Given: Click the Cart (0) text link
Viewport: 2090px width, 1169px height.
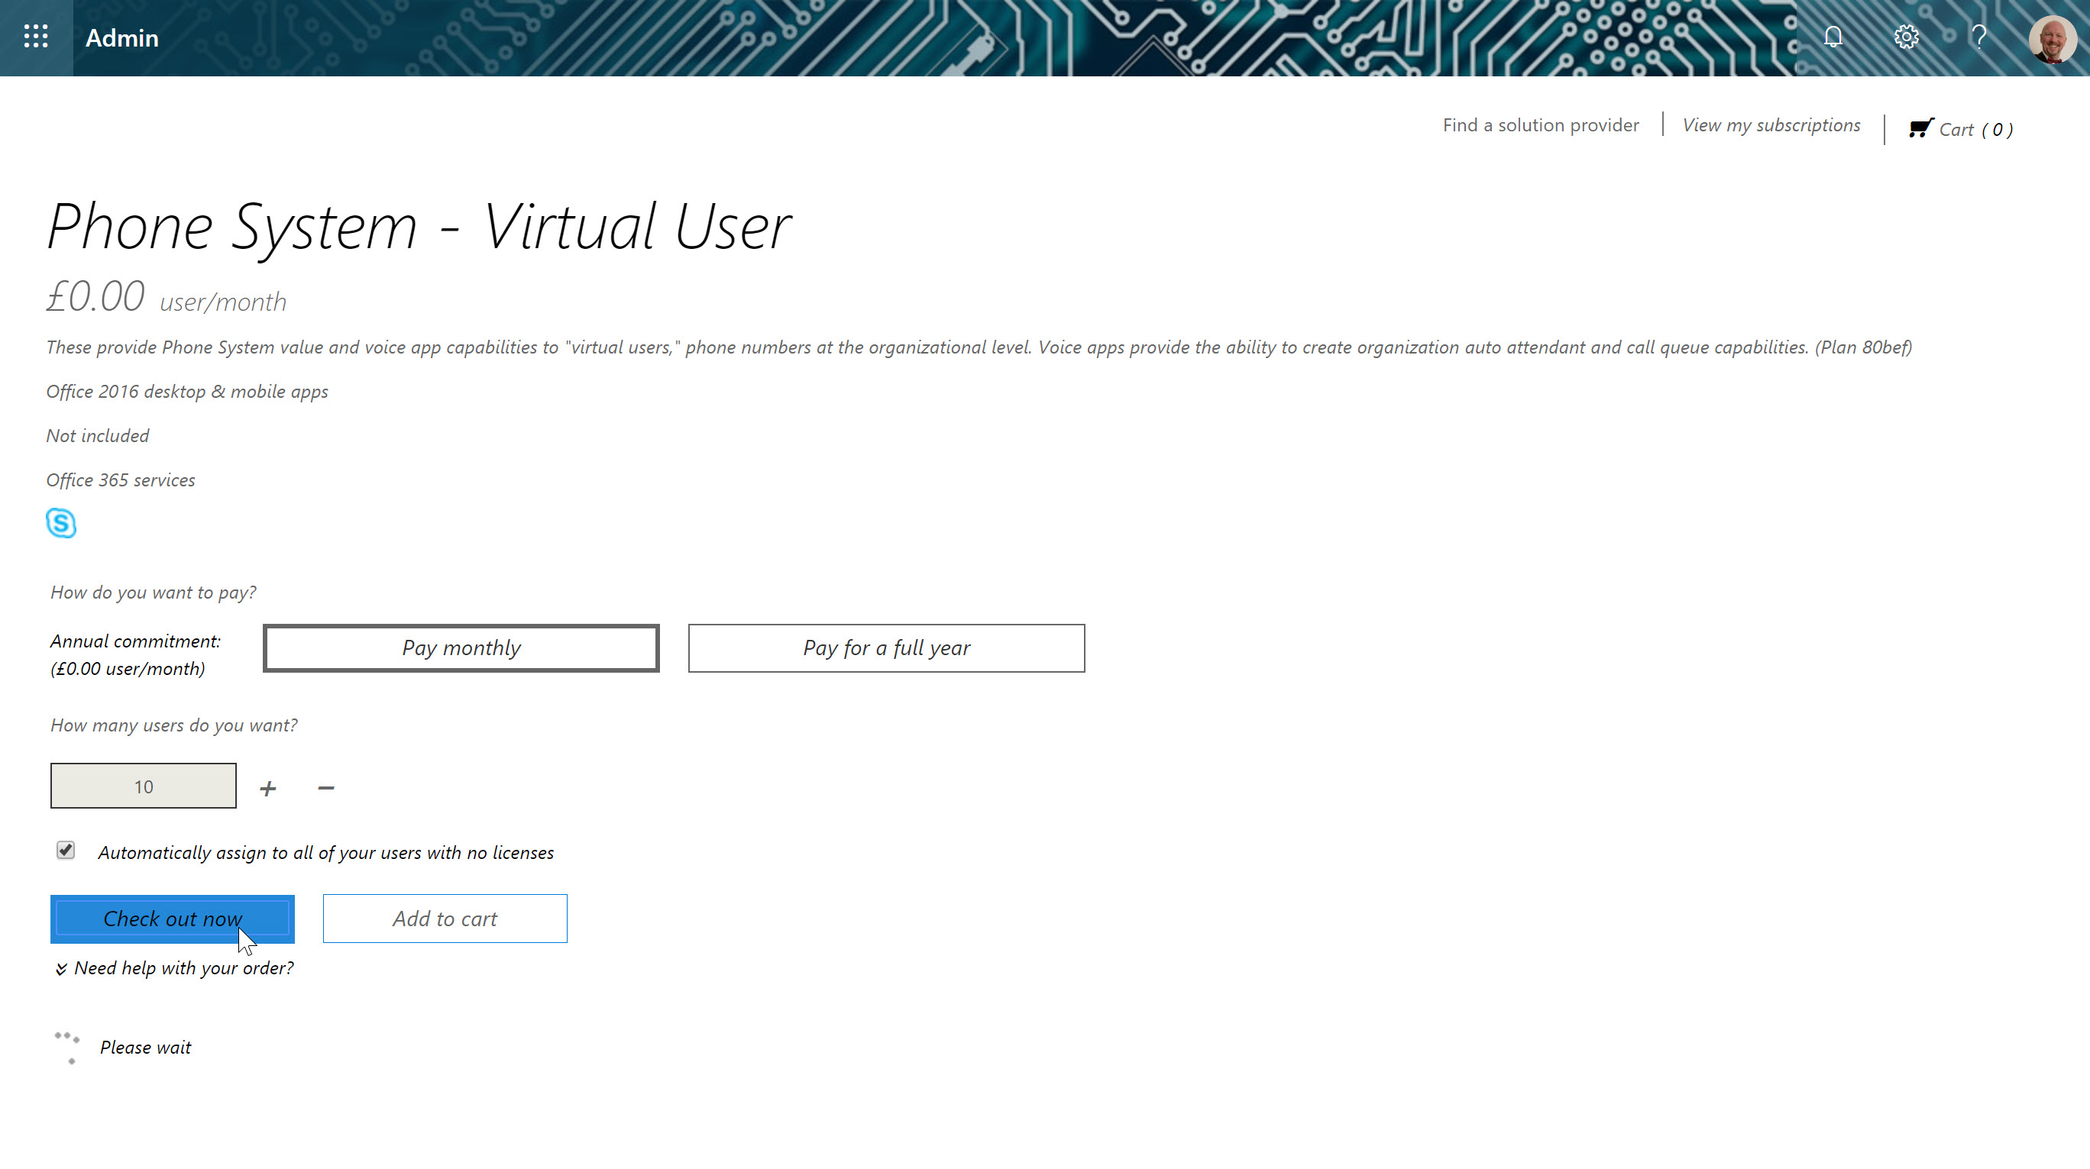Looking at the screenshot, I should click(1975, 130).
